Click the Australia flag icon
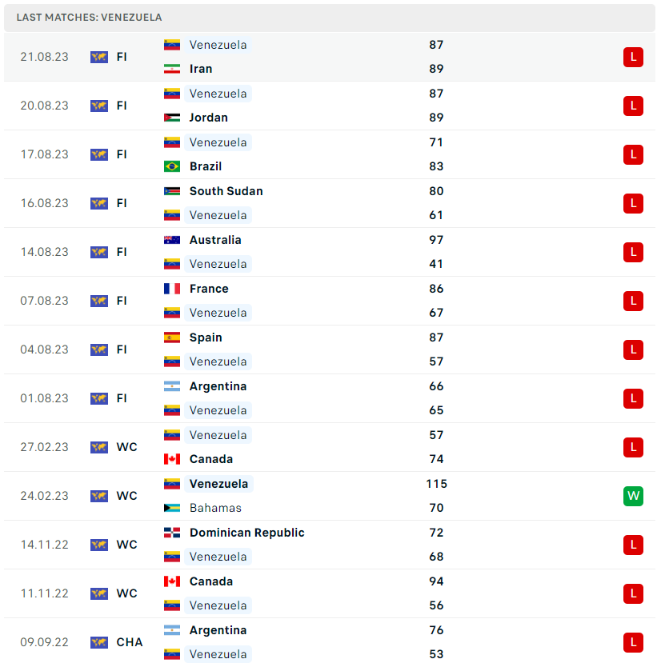This screenshot has height=663, width=661. coord(172,240)
